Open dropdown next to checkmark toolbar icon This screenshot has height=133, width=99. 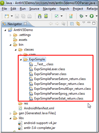click(61, 16)
